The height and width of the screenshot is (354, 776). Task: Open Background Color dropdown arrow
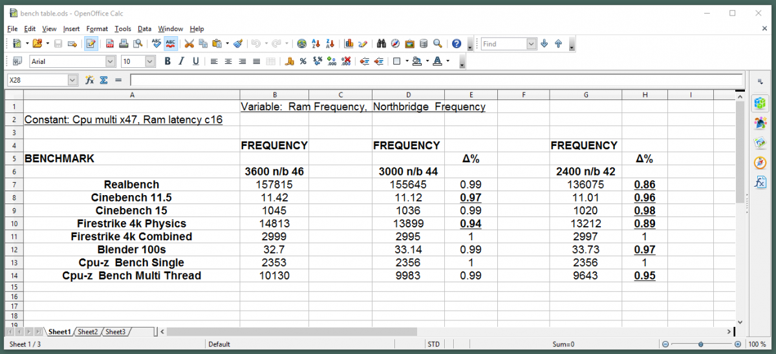click(x=427, y=61)
